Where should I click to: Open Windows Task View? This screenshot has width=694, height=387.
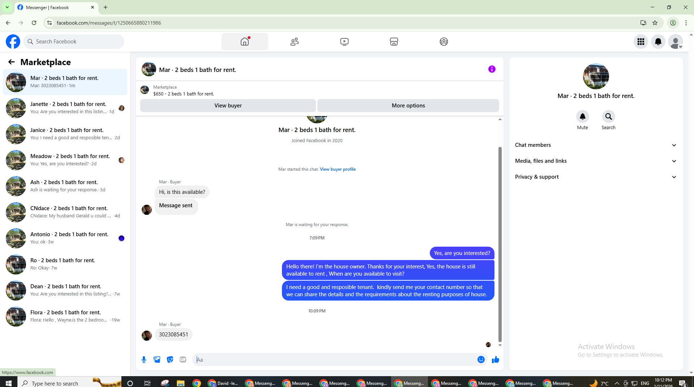pos(147,383)
